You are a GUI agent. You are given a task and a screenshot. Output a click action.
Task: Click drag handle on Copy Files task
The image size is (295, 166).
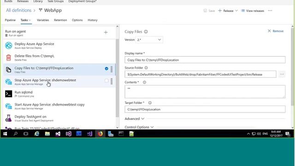(x=112, y=69)
